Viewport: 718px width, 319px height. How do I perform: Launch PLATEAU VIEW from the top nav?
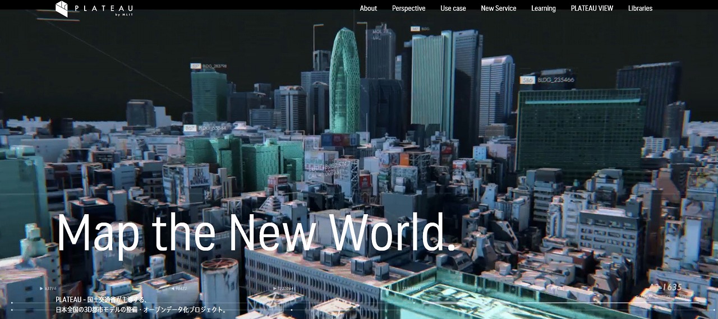[x=592, y=8]
